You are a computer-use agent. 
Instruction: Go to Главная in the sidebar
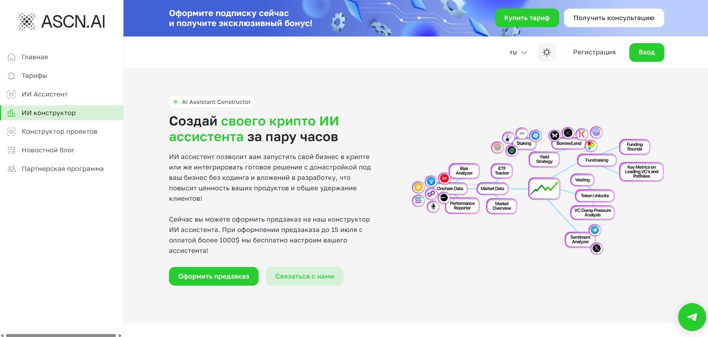coord(62,57)
